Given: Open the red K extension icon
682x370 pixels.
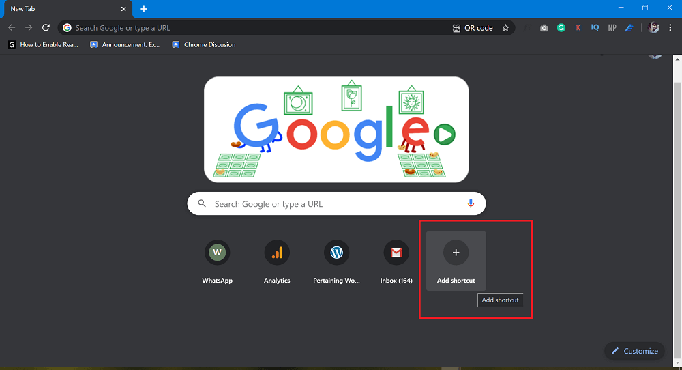Looking at the screenshot, I should coord(578,28).
